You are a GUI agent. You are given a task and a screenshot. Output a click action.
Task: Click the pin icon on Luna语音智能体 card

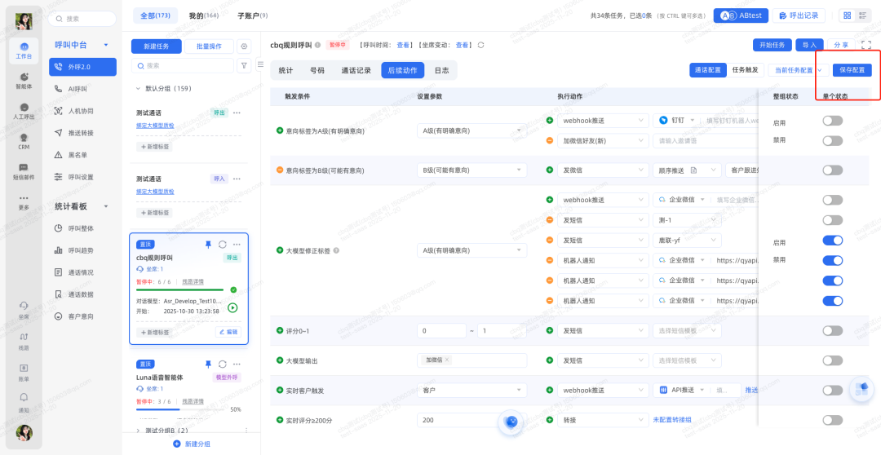(208, 364)
